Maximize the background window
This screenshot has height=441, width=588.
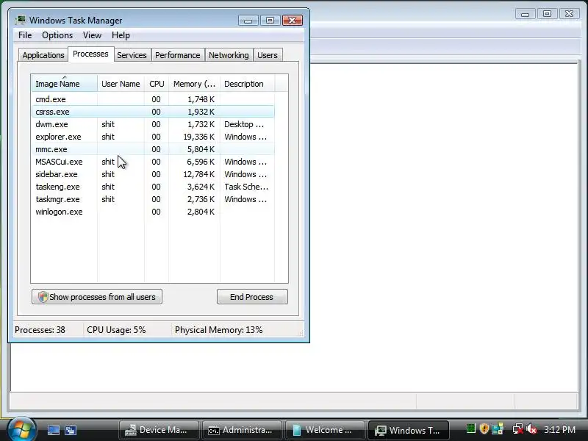click(x=547, y=14)
